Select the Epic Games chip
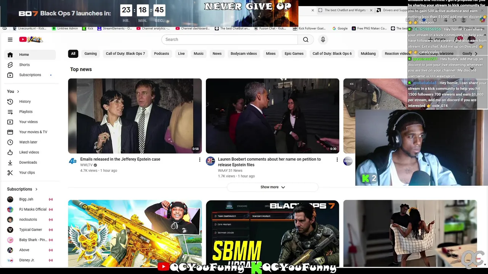This screenshot has height=274, width=488. (294, 54)
